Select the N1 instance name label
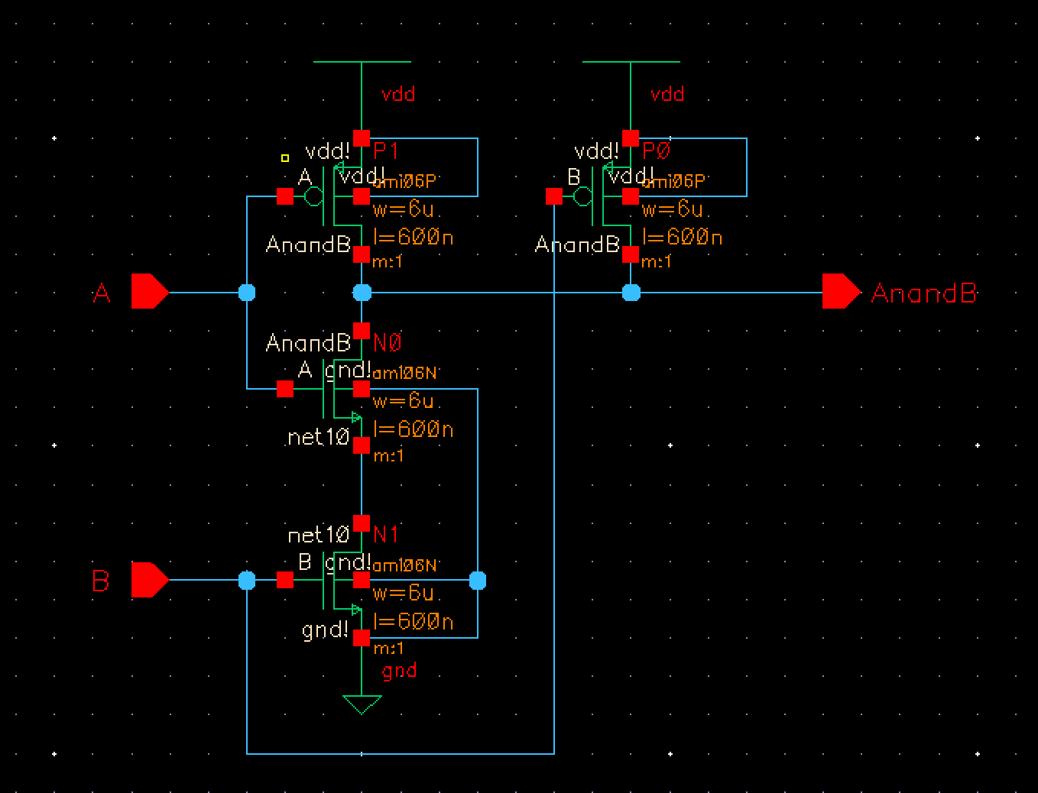Screen dimensions: 1038x793 coord(387,535)
